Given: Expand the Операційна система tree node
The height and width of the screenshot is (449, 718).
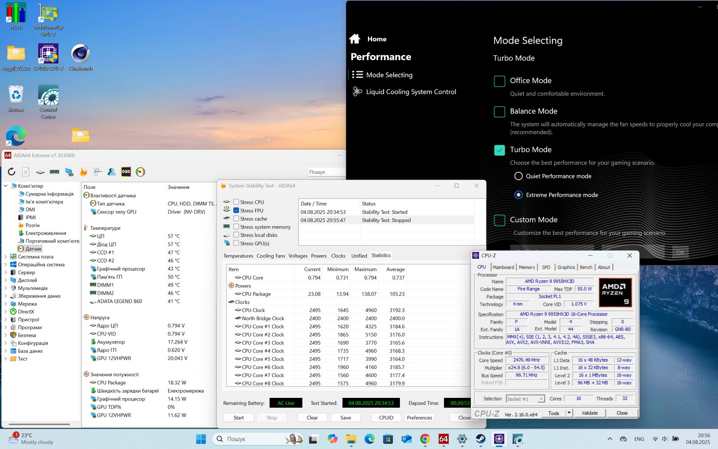Looking at the screenshot, I should (x=6, y=264).
